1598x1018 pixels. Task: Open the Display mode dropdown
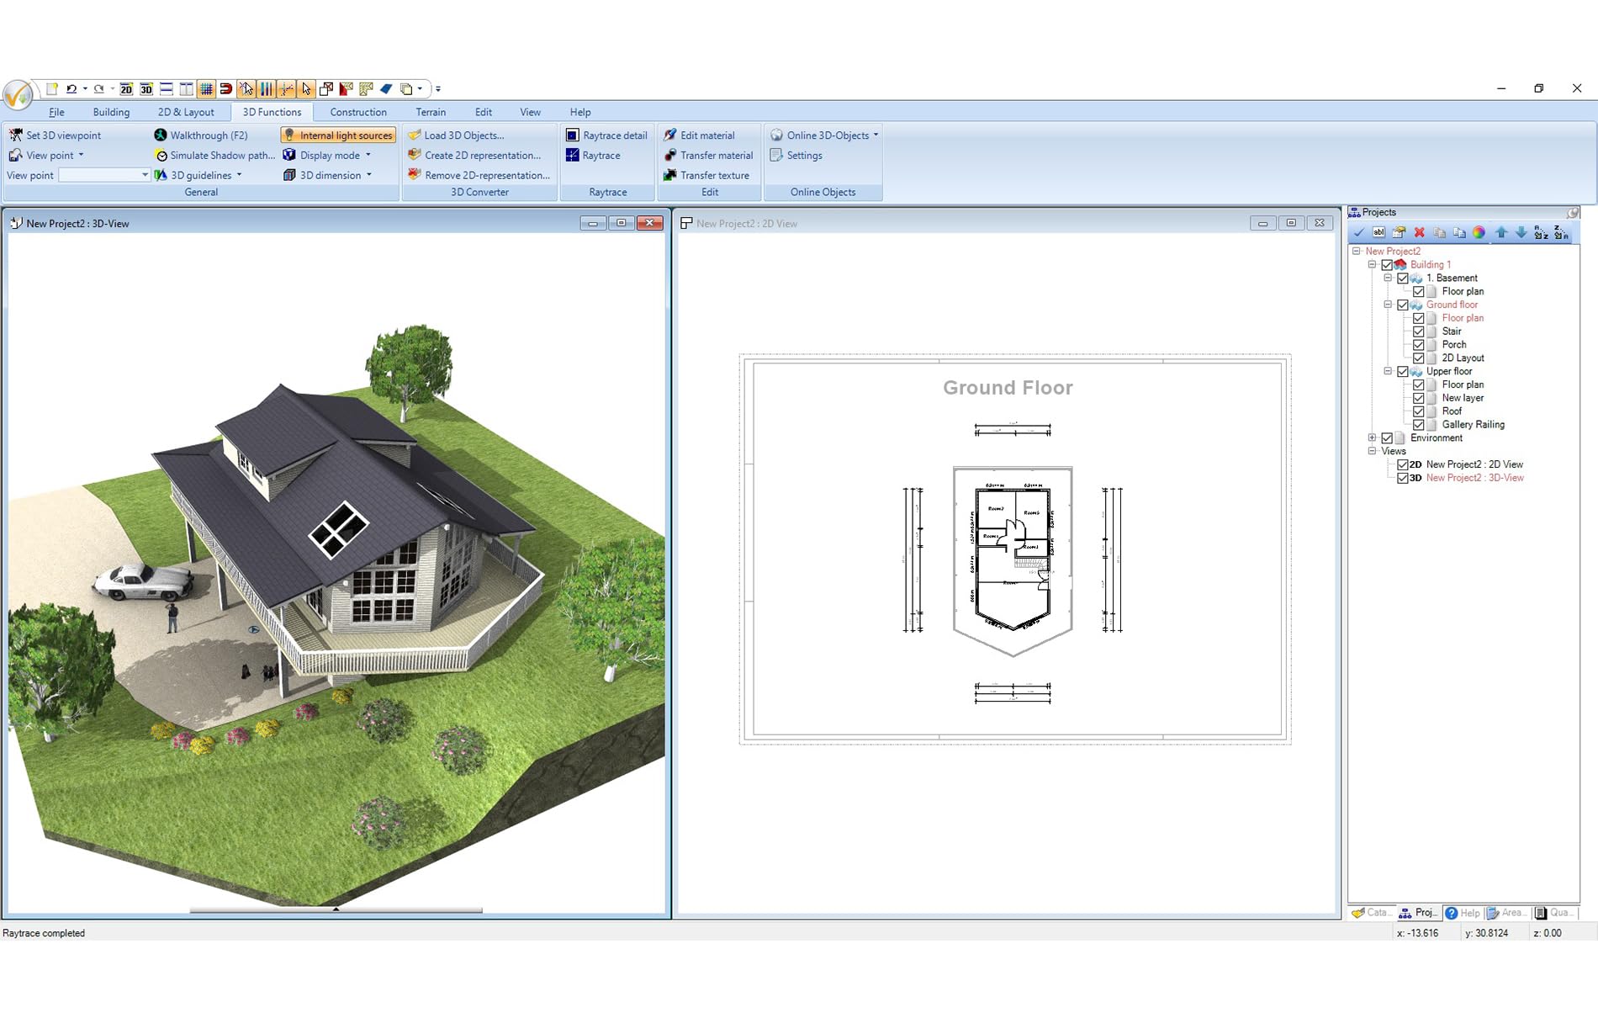pyautogui.click(x=327, y=156)
